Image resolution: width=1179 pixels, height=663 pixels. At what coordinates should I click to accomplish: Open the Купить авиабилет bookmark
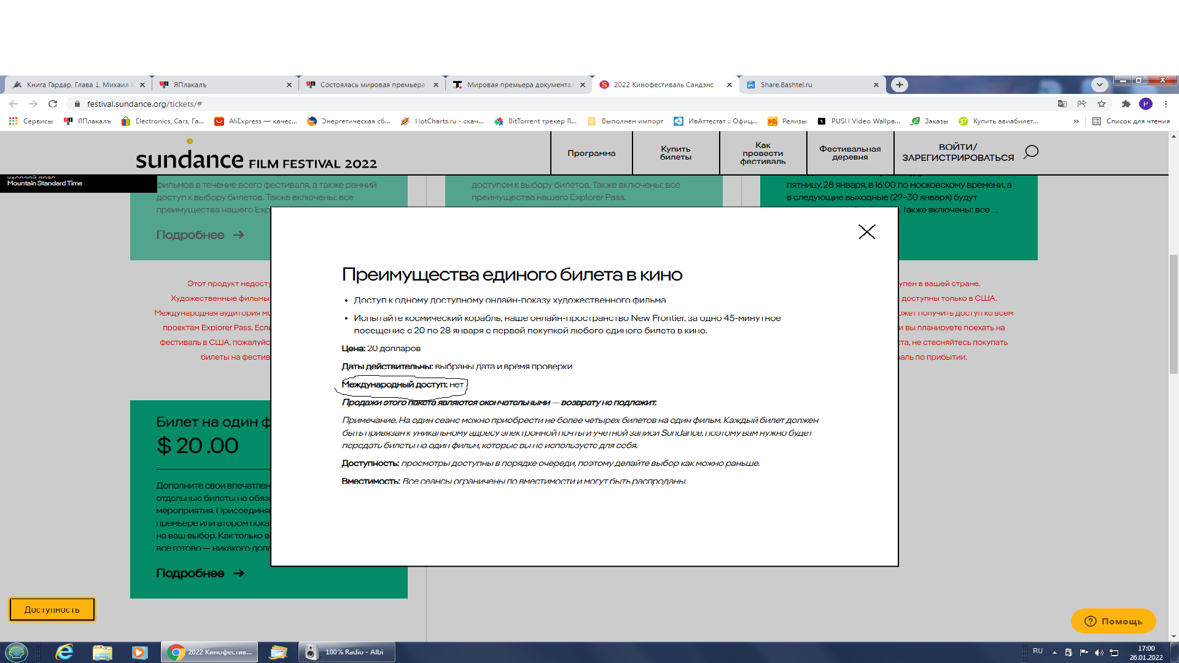click(998, 122)
